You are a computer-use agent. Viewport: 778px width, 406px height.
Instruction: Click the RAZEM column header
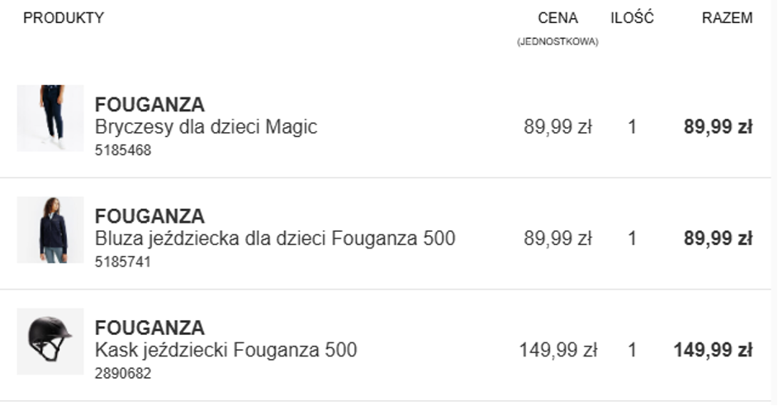727,18
